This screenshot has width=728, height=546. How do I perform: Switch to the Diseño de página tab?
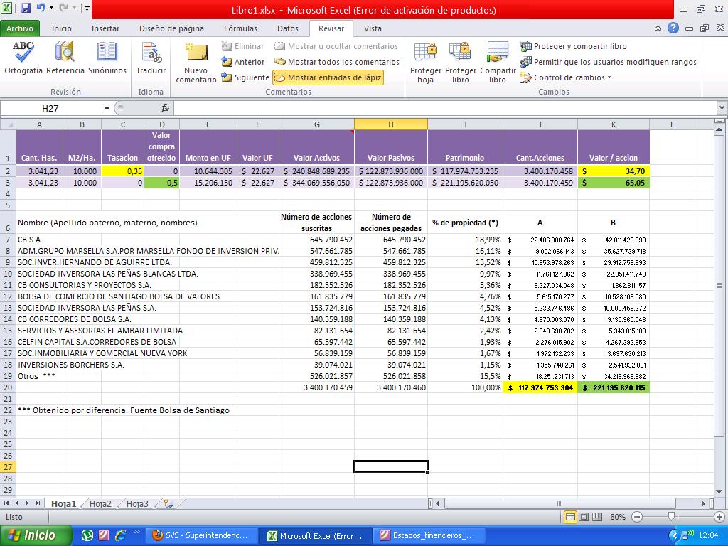[171, 28]
